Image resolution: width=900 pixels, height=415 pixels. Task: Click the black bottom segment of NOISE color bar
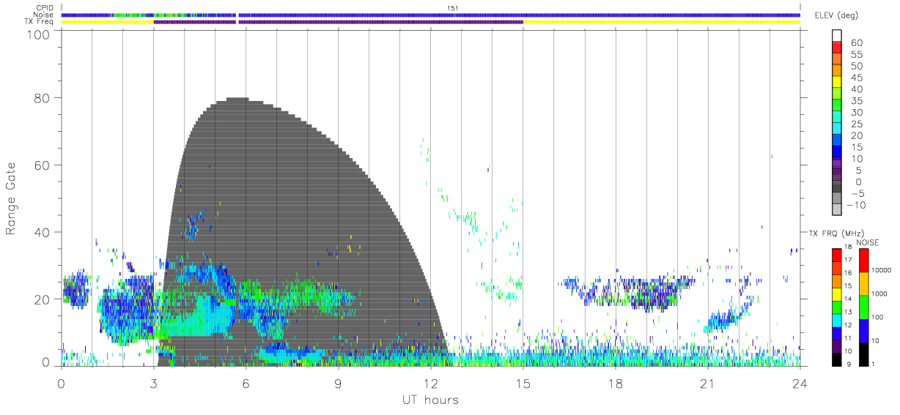point(863,353)
